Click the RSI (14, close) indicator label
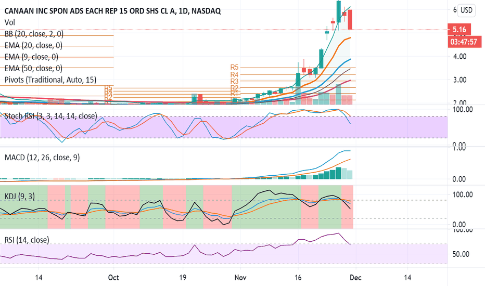 coord(27,240)
